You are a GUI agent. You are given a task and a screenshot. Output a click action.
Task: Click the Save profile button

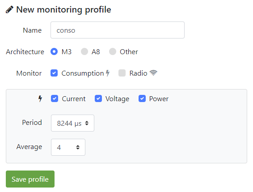tap(30, 179)
